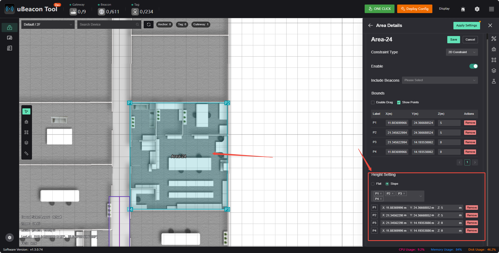
Task: Expand the Include Beacons select box
Action: (x=440, y=80)
